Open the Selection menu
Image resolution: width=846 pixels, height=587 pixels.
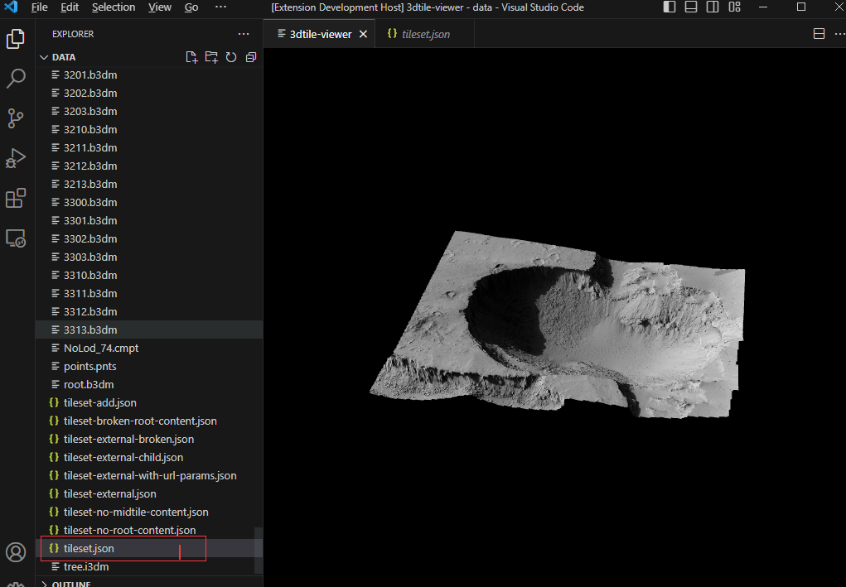pos(114,7)
